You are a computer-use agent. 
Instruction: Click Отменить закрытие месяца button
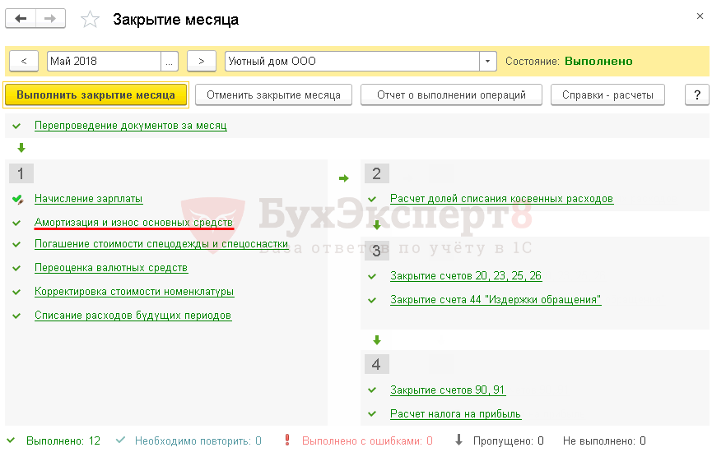click(273, 95)
